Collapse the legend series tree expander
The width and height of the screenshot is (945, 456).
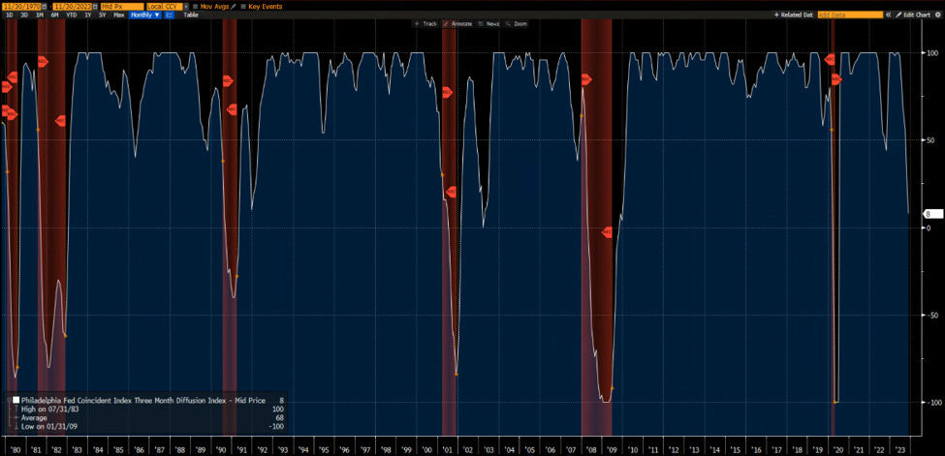click(x=9, y=400)
